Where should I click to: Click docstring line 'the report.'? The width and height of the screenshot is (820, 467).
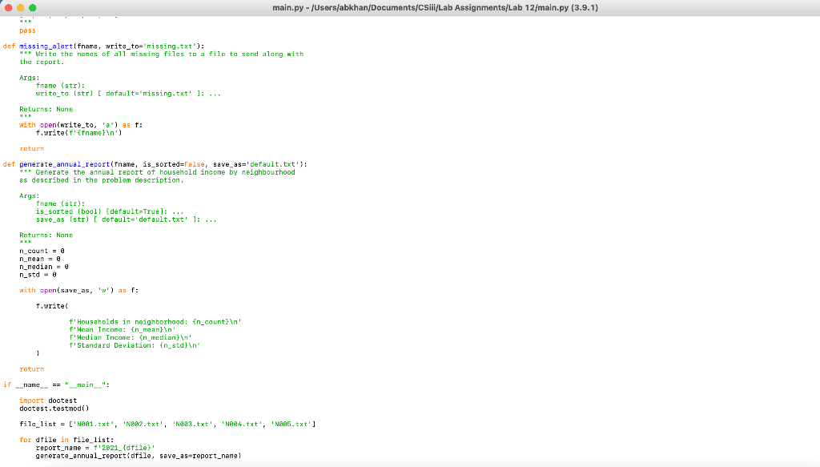tap(42, 62)
